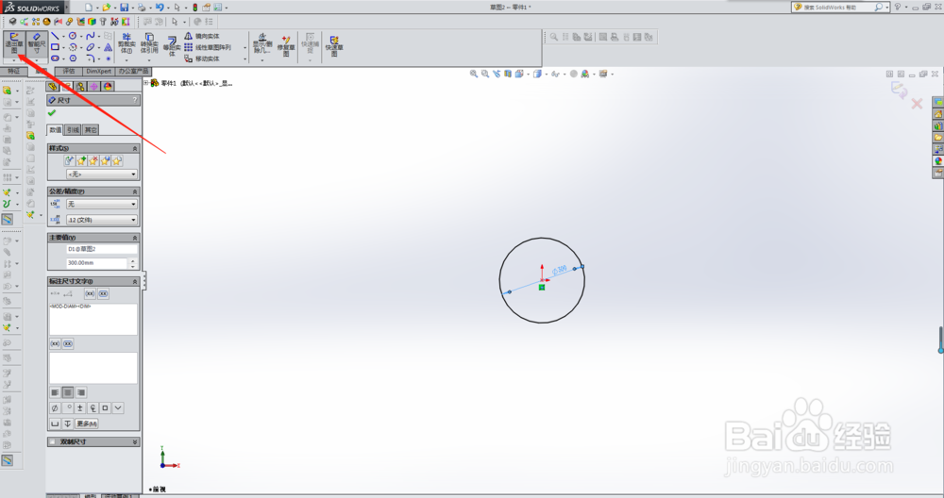This screenshot has width=944, height=498.
Task: Click the Diameter symbol button
Action: click(55, 407)
